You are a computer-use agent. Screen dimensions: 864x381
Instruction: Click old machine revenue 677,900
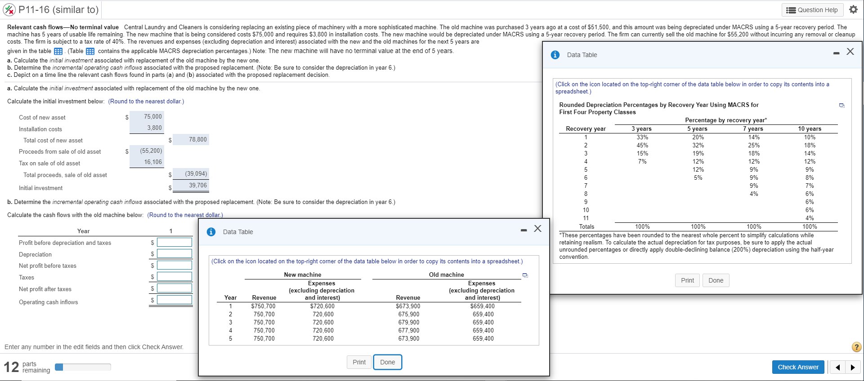point(408,330)
